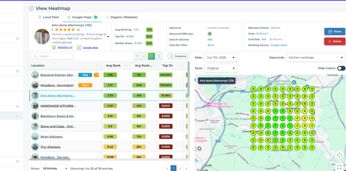Click the Share button

[x=335, y=32]
